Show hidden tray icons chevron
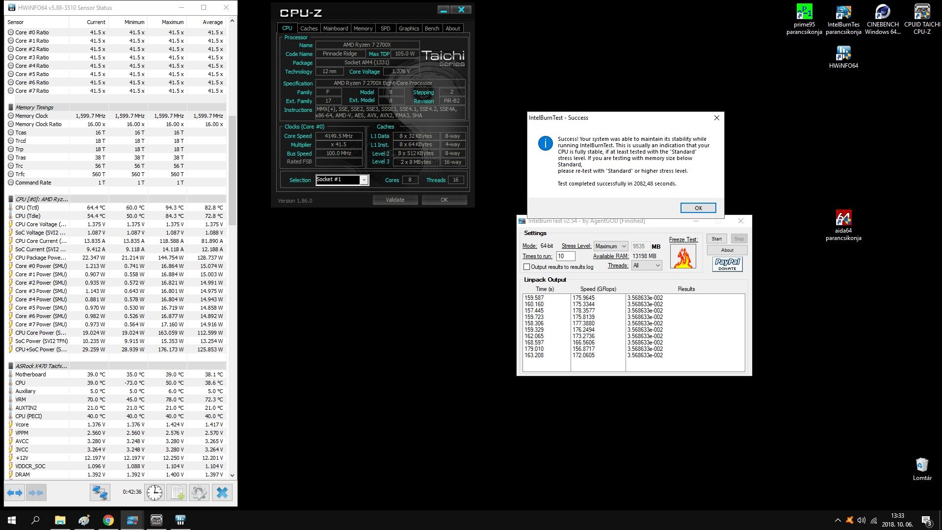This screenshot has width=942, height=530. [837, 520]
